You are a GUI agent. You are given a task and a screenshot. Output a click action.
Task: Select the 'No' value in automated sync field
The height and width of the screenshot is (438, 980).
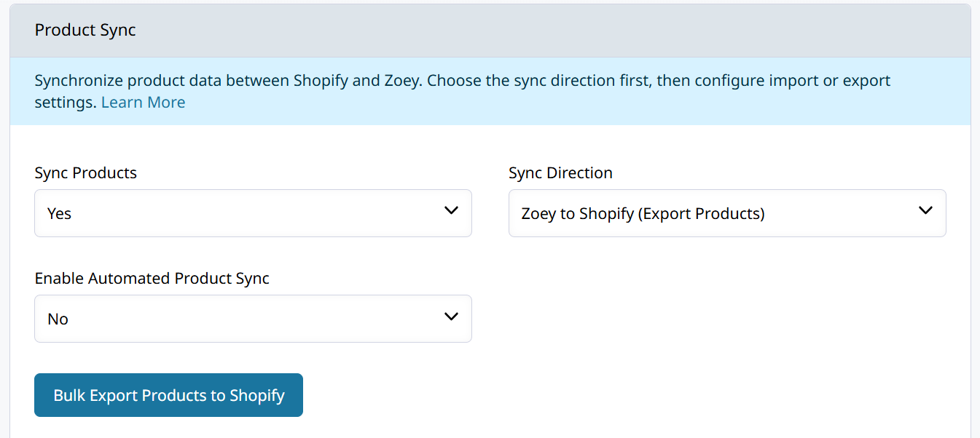[x=58, y=319]
